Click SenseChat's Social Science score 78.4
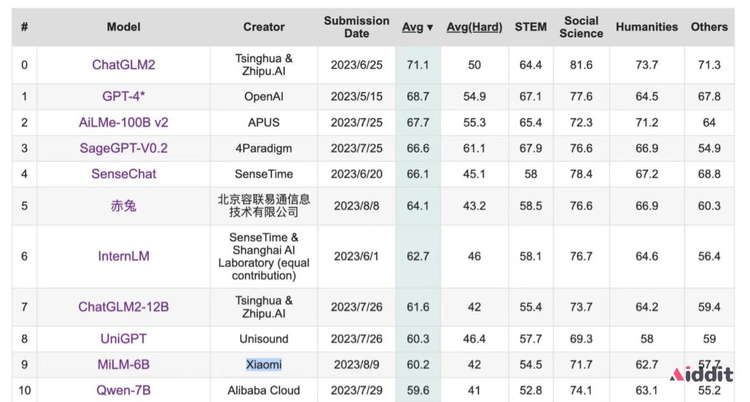This screenshot has height=402, width=750. (x=581, y=174)
